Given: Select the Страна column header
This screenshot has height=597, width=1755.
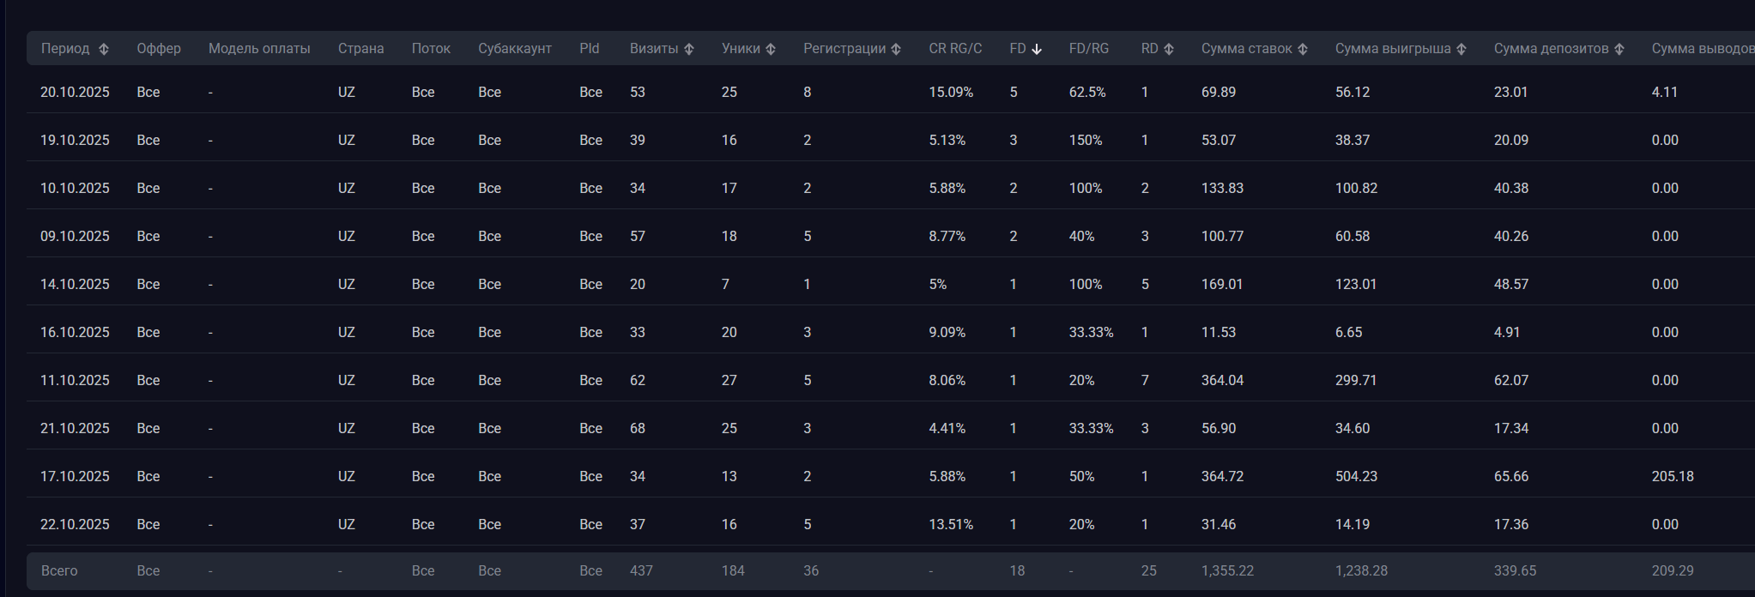Looking at the screenshot, I should [360, 49].
